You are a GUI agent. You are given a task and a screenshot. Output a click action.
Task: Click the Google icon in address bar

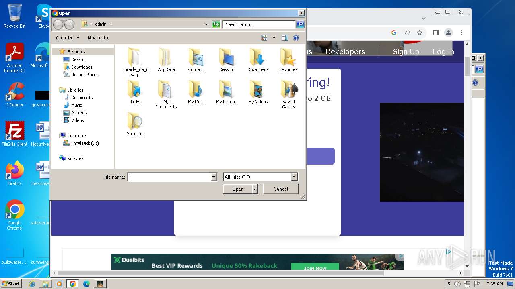[394, 33]
